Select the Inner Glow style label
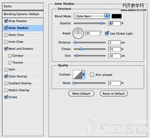Viewport: 150px width, 138px height. [16, 42]
